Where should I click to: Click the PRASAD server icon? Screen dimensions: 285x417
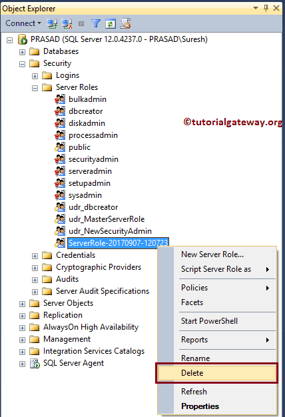click(23, 39)
